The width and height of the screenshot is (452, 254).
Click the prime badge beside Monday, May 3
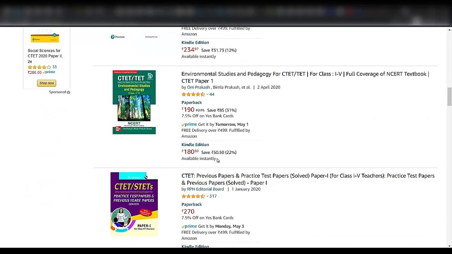click(x=189, y=226)
